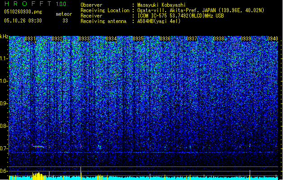
Task: Click the 'Receiver' field label
Action: 91,16
